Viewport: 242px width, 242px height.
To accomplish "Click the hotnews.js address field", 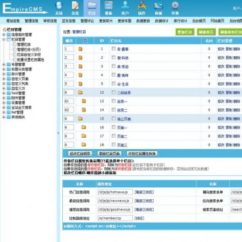I will (x=115, y=192).
